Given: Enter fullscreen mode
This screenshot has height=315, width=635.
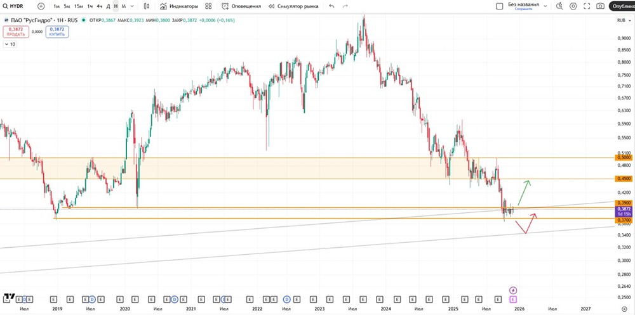Looking at the screenshot, I should coord(586,6).
